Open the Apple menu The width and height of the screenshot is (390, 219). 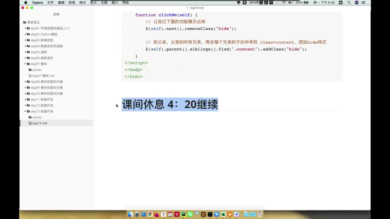(26, 2)
